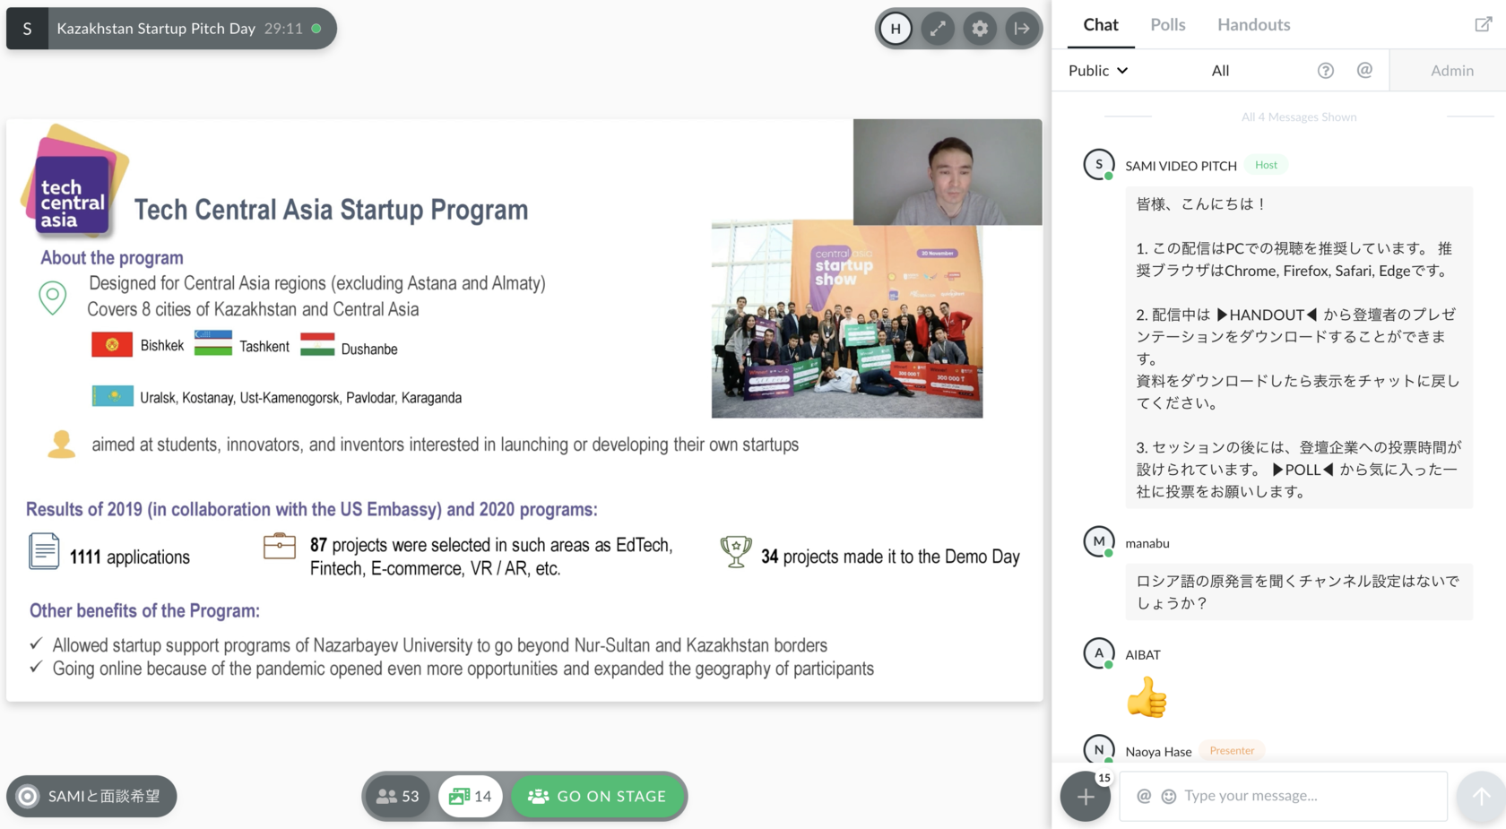Click manabu's message about Russian audio channel
This screenshot has width=1506, height=829.
[x=1299, y=592]
